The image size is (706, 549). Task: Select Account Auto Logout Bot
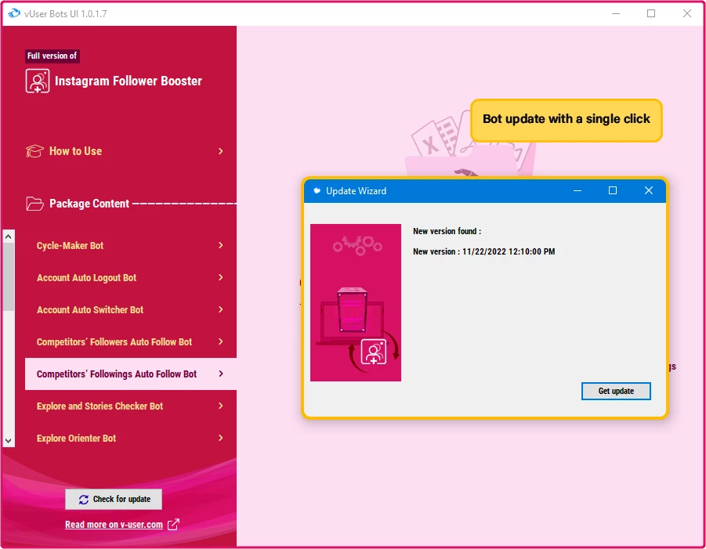coord(131,278)
